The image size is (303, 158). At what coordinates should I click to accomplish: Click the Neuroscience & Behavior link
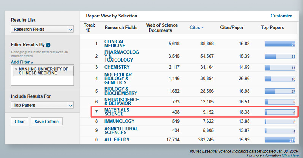(122, 101)
